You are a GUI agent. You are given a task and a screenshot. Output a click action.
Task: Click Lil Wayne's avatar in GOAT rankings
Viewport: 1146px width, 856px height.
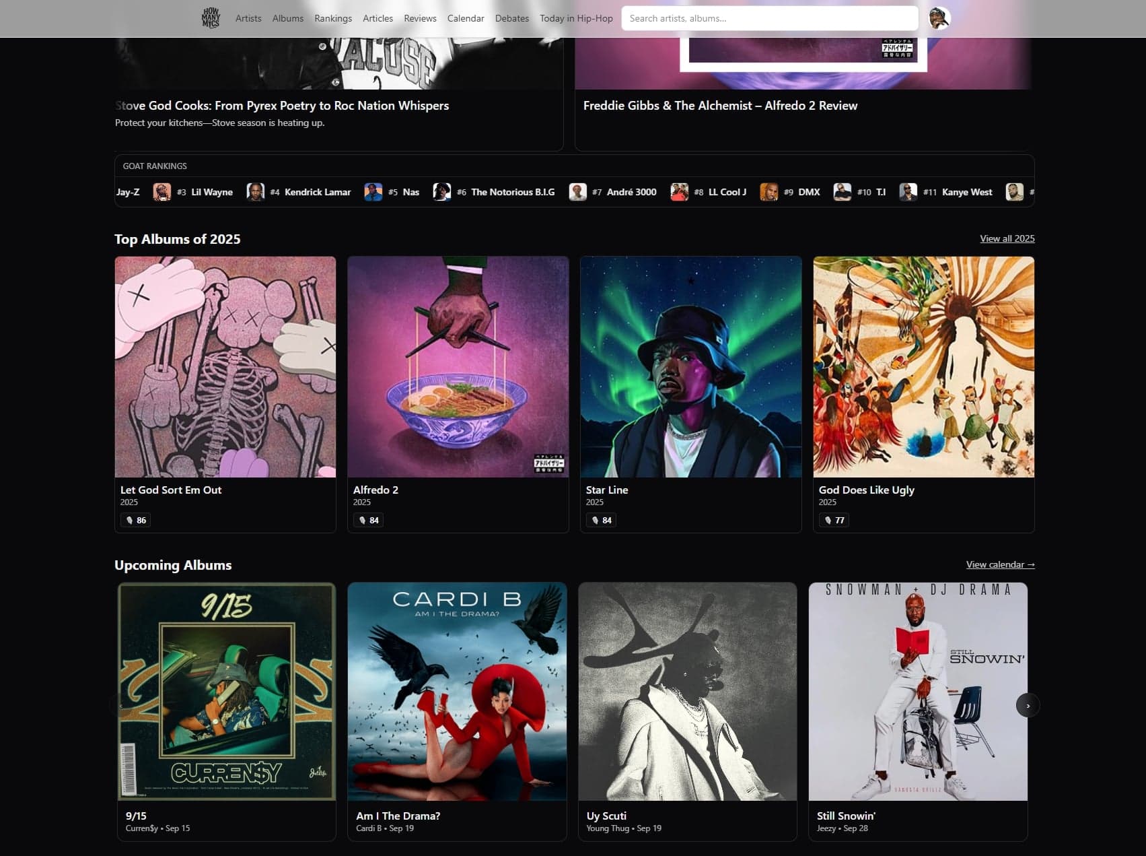[162, 193]
